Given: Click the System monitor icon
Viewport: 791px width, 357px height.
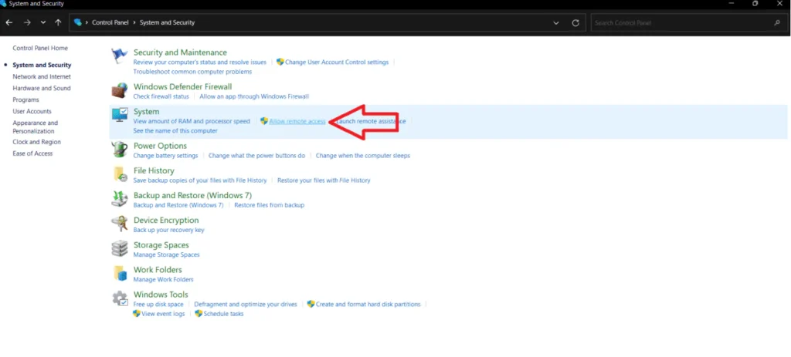Looking at the screenshot, I should (x=119, y=116).
